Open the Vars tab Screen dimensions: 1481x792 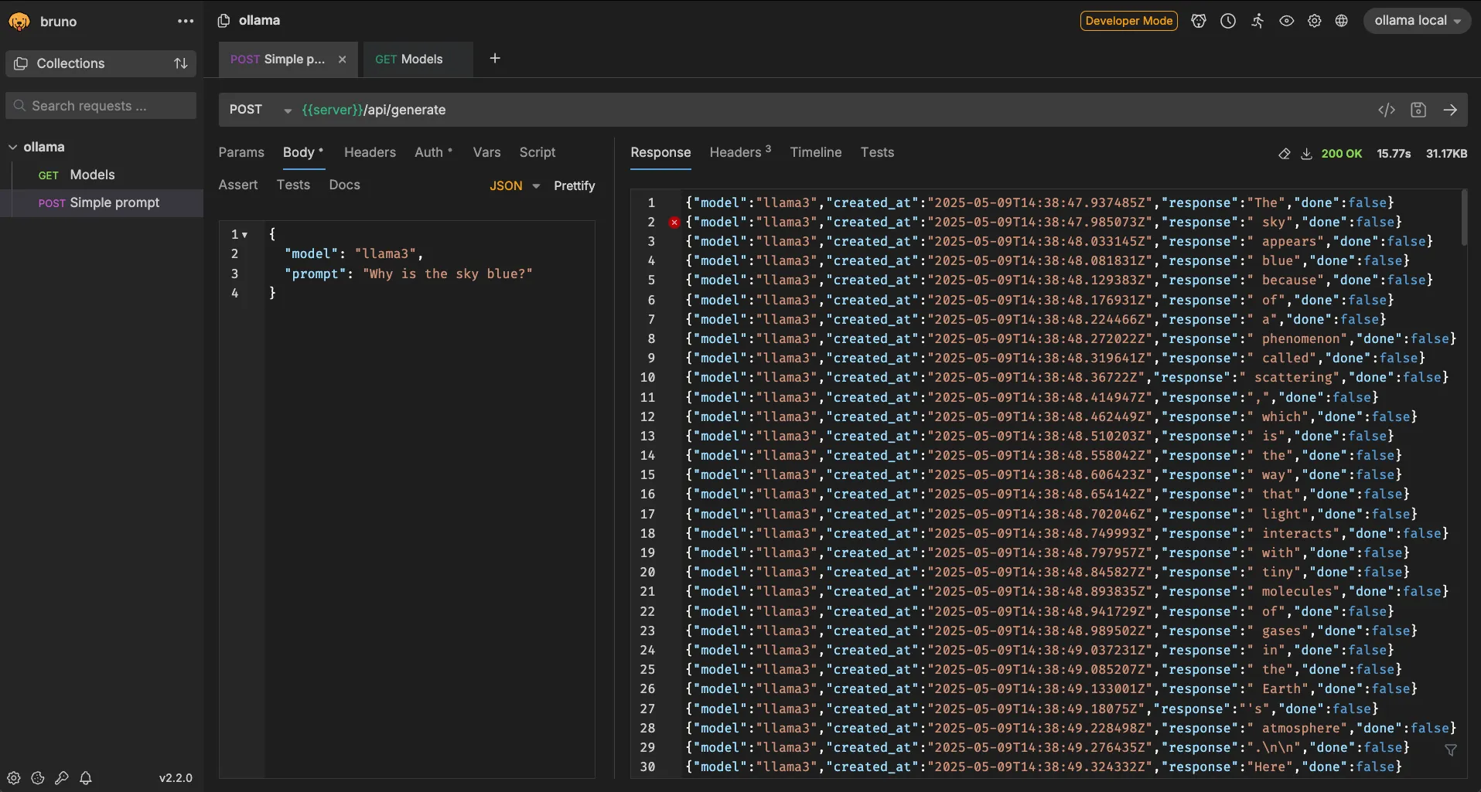coord(486,152)
